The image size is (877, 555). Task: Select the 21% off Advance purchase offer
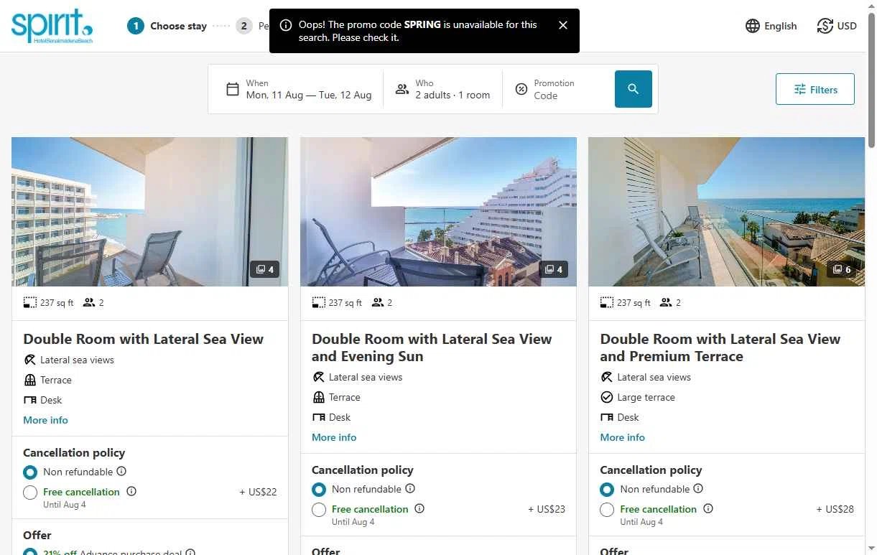(30, 553)
